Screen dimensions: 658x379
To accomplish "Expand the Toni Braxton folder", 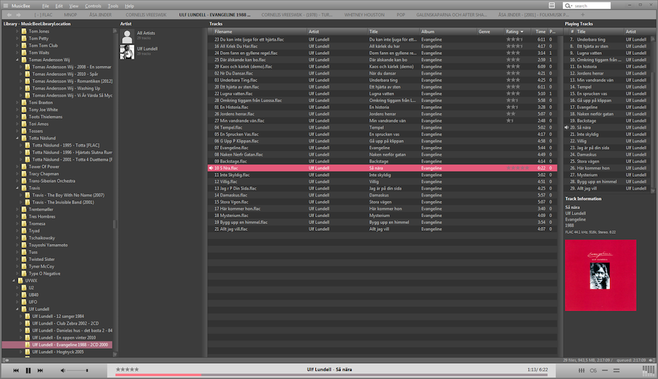I will coord(17,102).
